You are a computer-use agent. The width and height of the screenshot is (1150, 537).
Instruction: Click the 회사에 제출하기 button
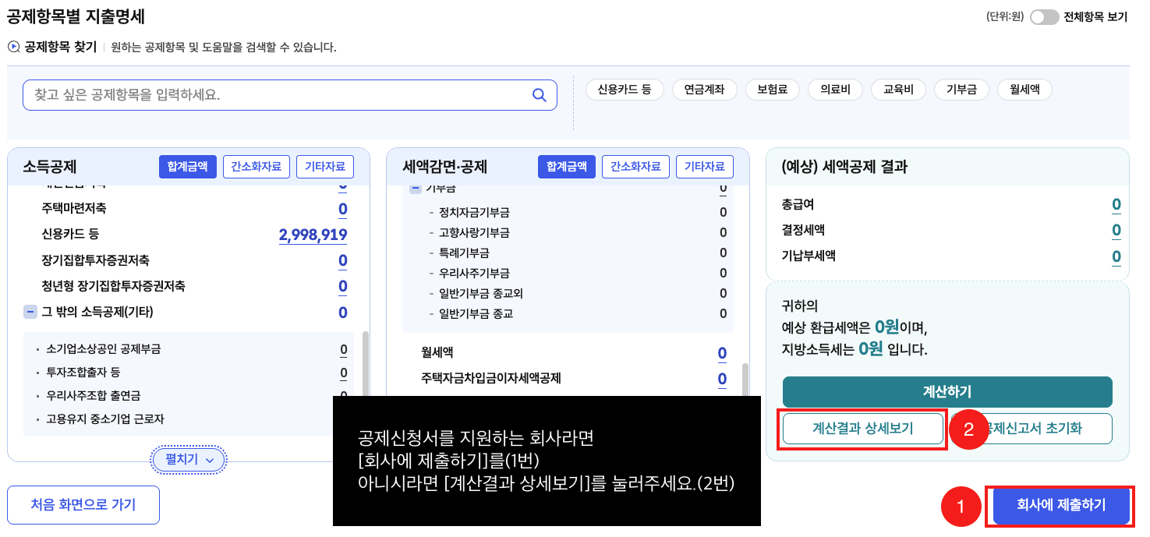coord(1061,505)
